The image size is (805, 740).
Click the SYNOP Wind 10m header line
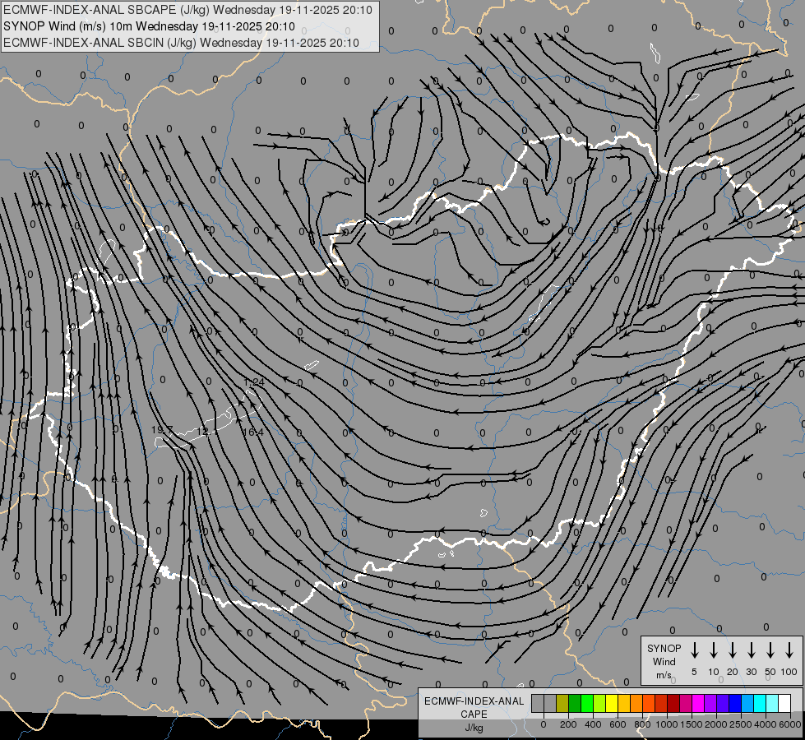[149, 26]
